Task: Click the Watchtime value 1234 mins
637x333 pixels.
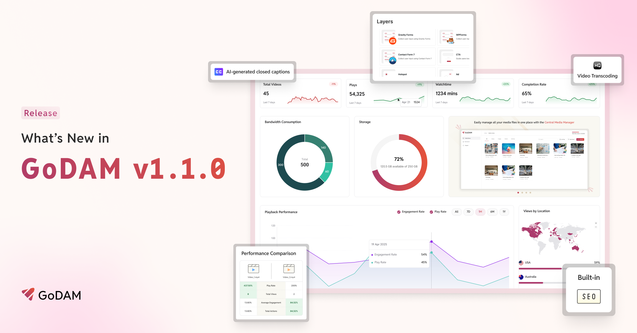Action: tap(446, 93)
